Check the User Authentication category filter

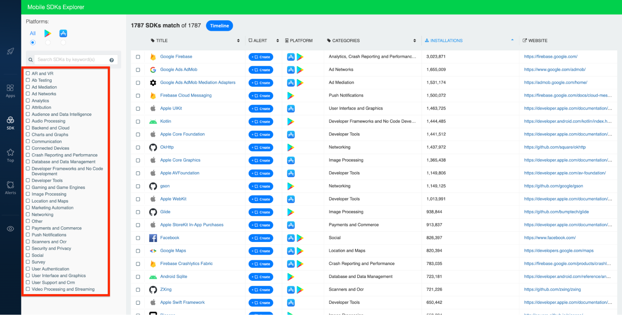point(28,269)
